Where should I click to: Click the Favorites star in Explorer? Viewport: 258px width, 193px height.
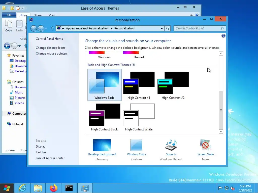point(9,55)
